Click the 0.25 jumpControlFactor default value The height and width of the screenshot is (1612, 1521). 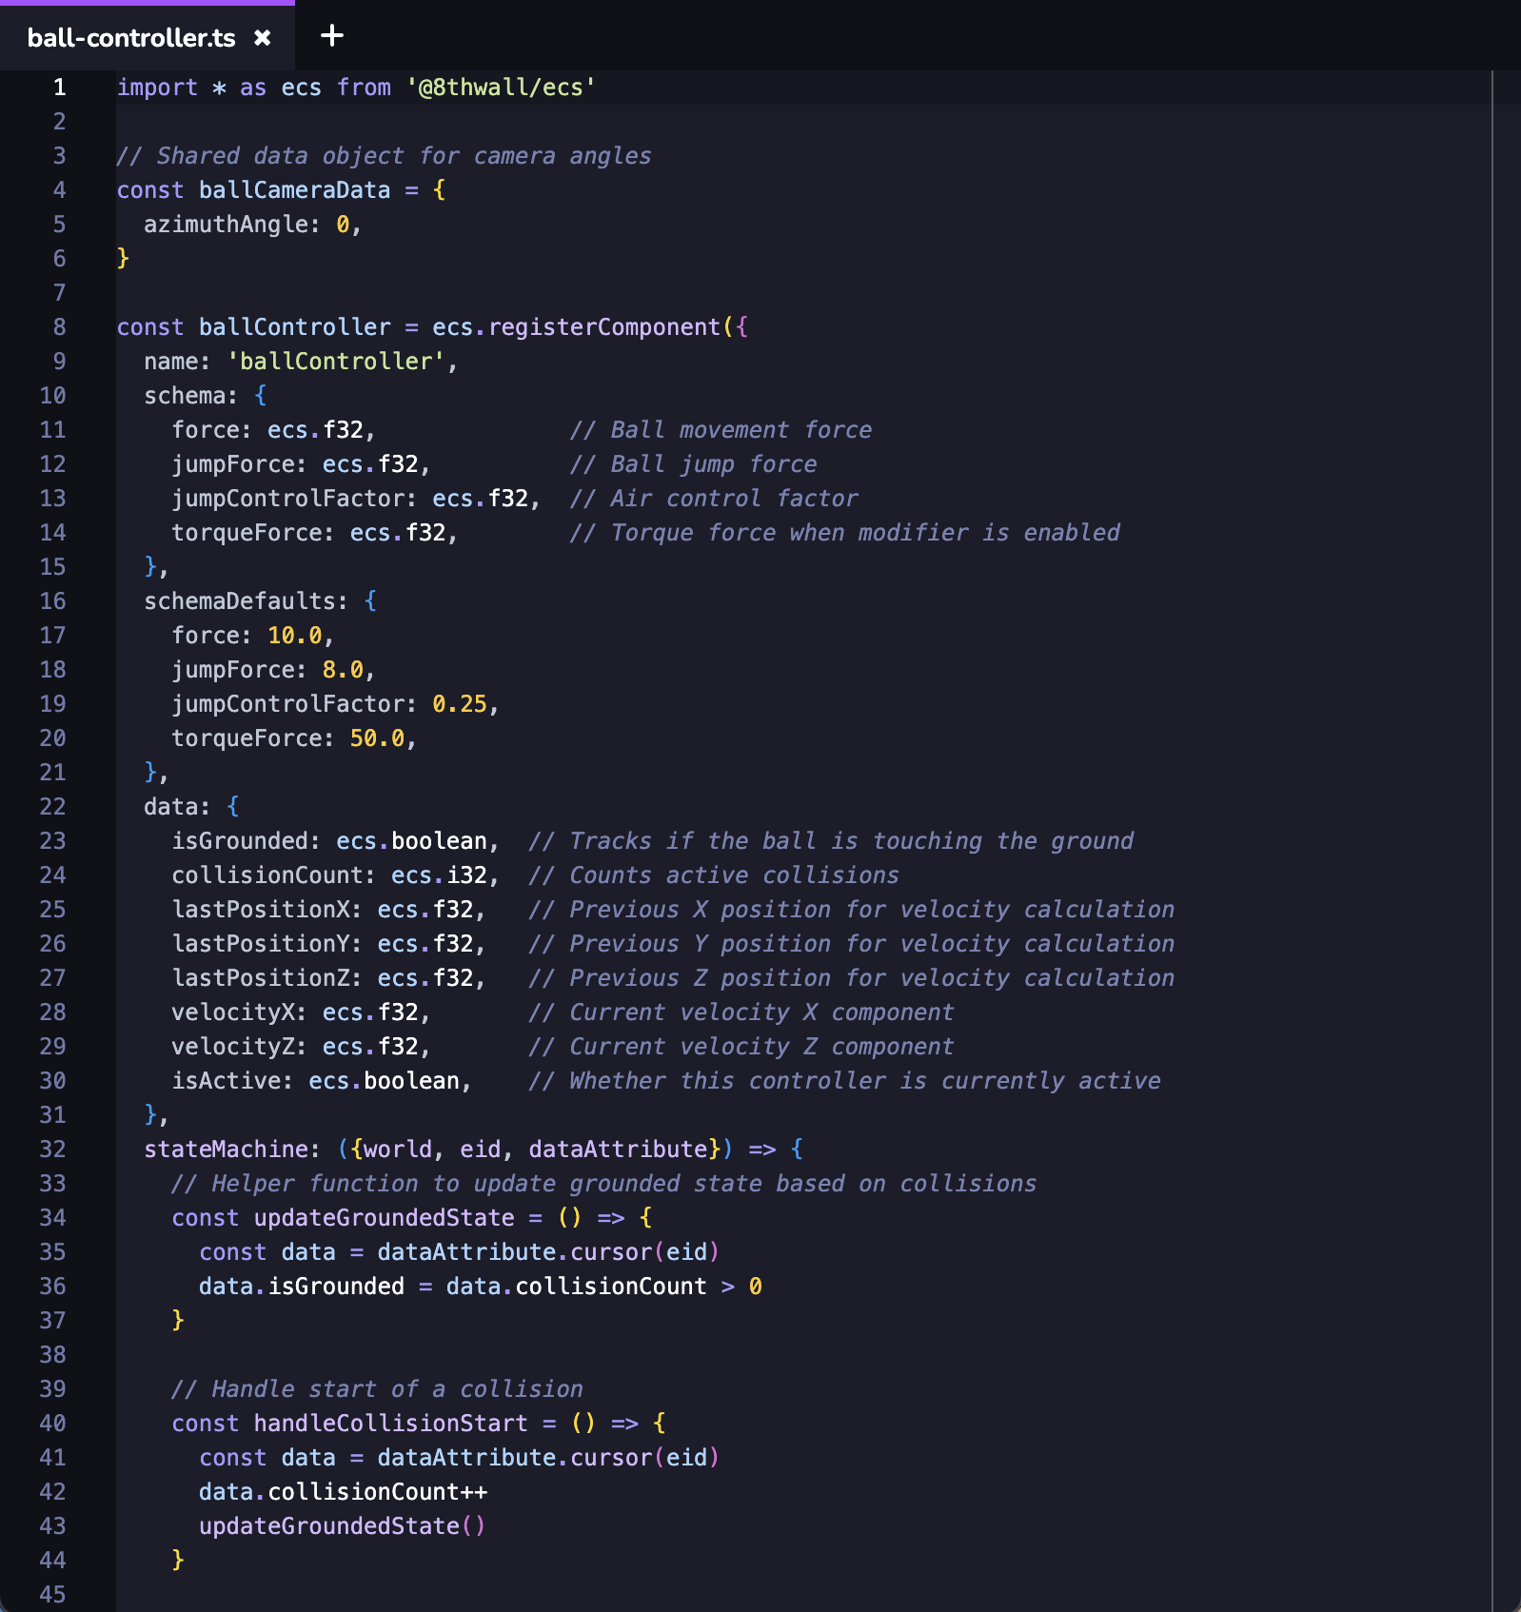(459, 704)
